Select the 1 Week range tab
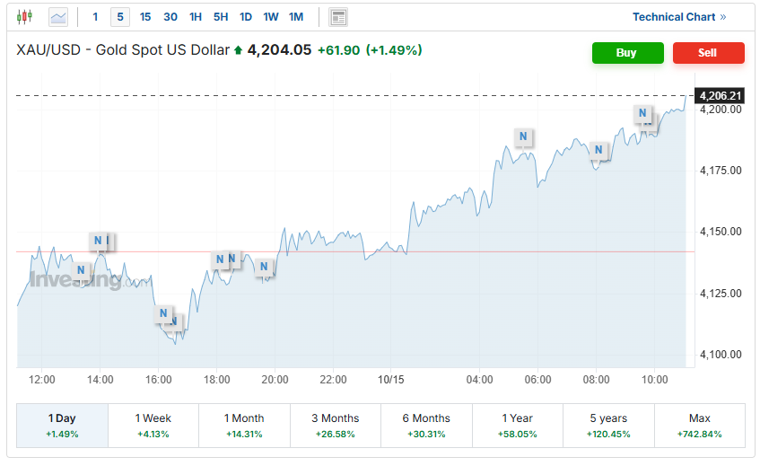 point(153,425)
